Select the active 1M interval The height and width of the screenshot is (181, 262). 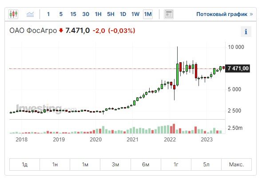148,14
